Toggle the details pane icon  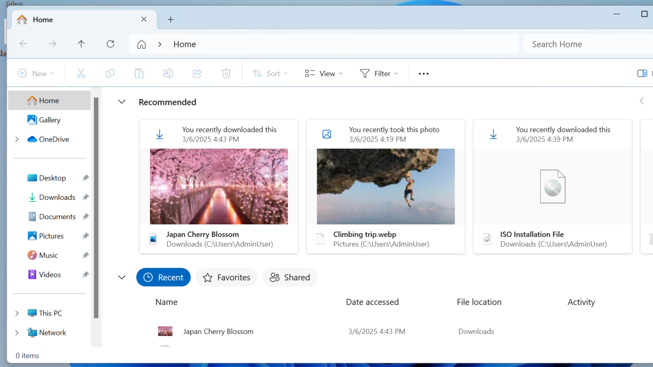[642, 73]
